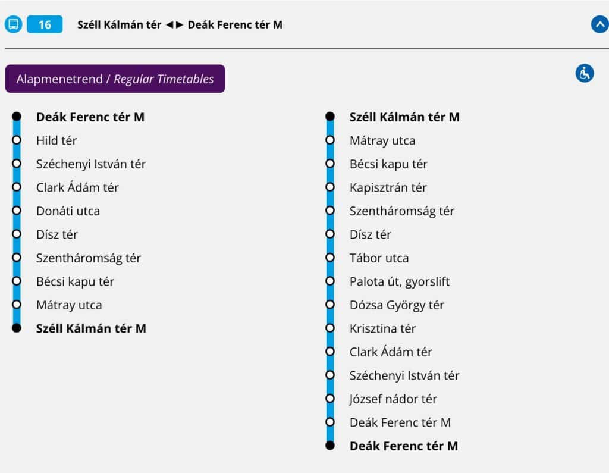Click the wheelchair accessibility icon

point(585,73)
